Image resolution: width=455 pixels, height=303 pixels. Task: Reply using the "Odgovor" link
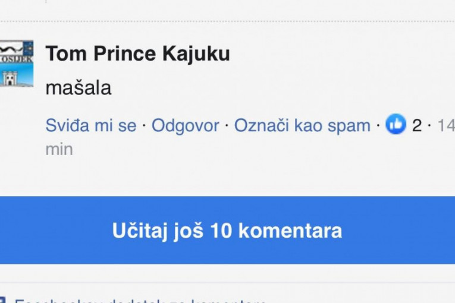(x=185, y=125)
